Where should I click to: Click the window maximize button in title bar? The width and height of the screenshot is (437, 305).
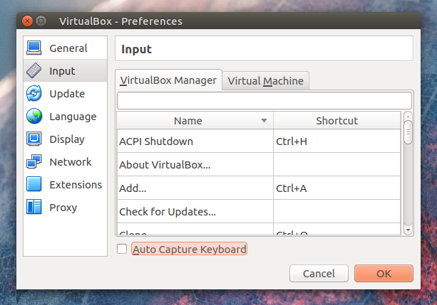click(x=41, y=21)
